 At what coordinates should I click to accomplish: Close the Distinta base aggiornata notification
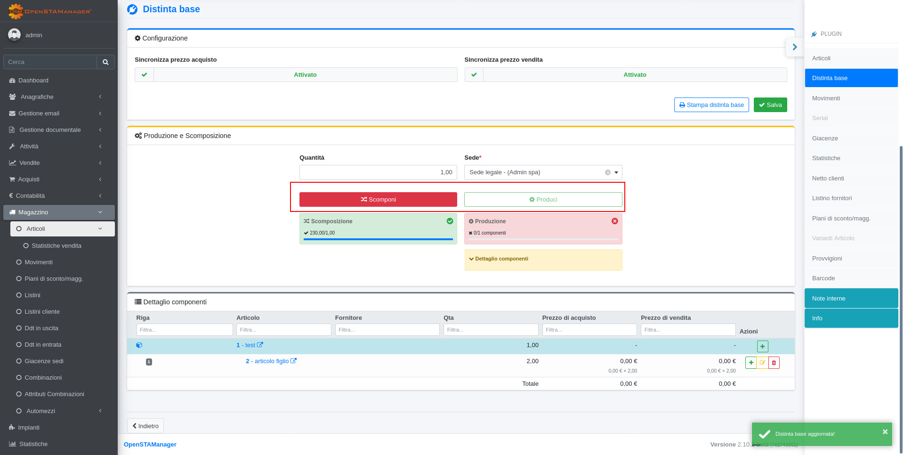[885, 432]
